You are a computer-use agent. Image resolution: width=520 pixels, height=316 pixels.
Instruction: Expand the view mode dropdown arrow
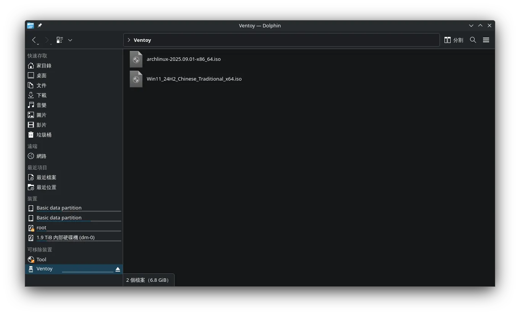point(70,40)
